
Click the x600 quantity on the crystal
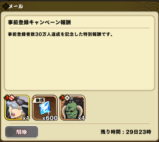click(x=50, y=118)
